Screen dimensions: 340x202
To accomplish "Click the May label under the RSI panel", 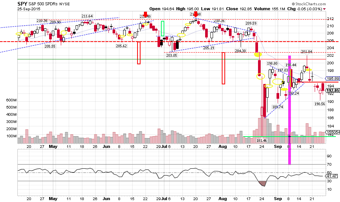I will pos(53,199).
